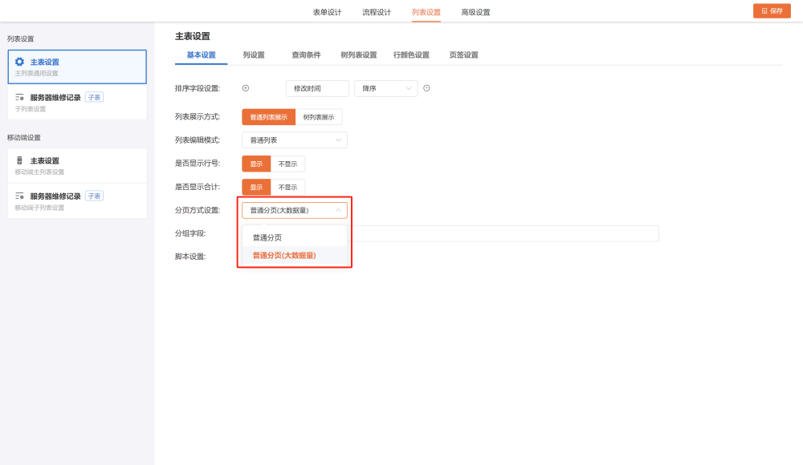Choose 普通分页 from the dropdown list

pyautogui.click(x=267, y=237)
